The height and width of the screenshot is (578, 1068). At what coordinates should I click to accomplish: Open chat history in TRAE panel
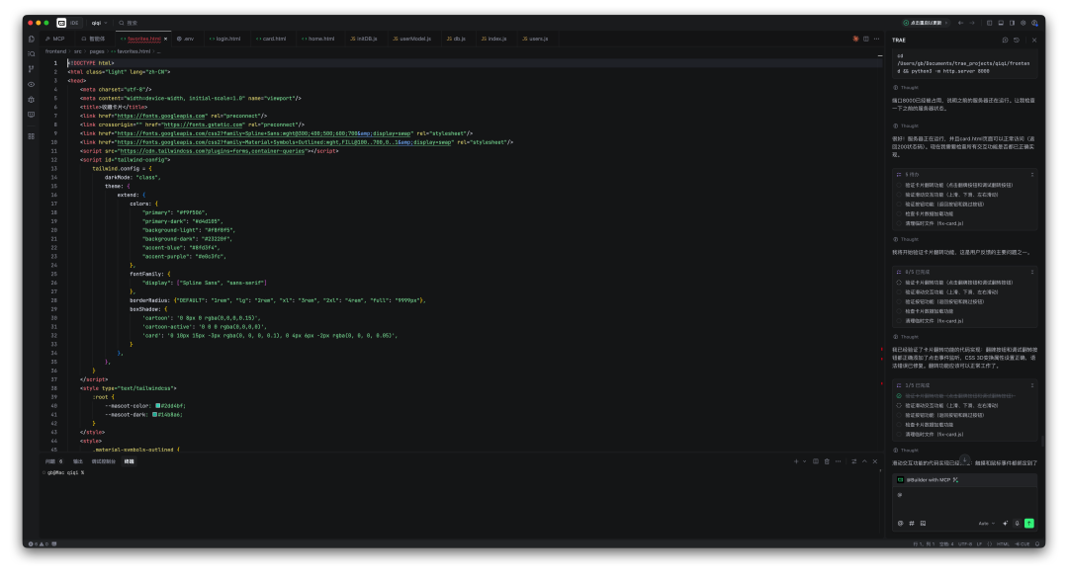click(x=1015, y=40)
